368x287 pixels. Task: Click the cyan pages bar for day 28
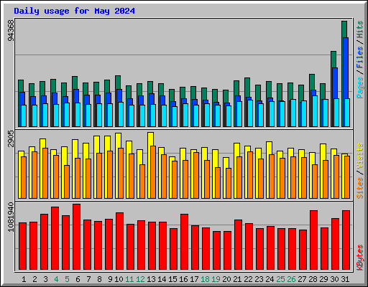(315, 111)
